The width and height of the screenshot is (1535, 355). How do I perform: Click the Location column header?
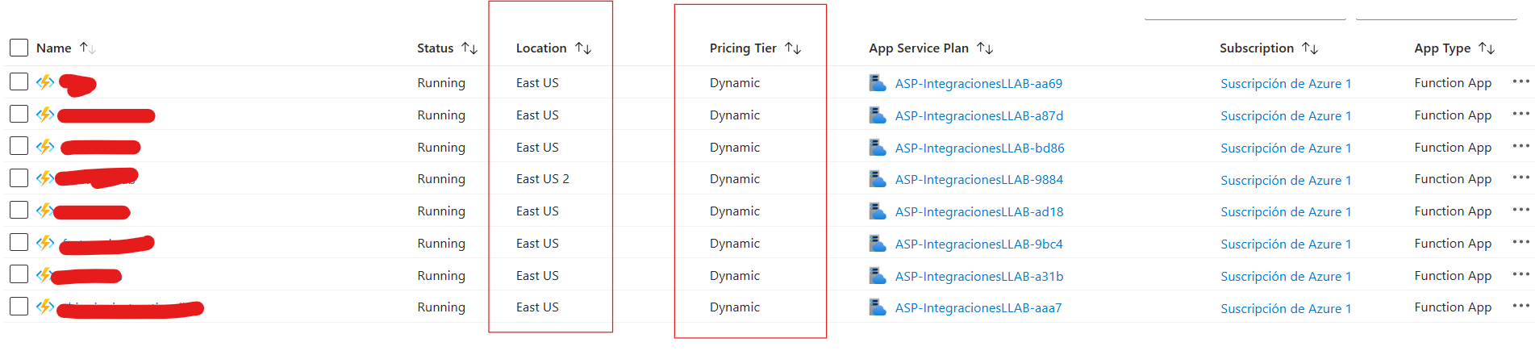541,48
